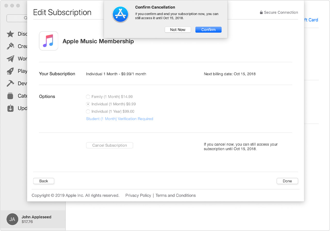This screenshot has height=231, width=330.
Task: Open Discover star icon in sidebar
Action: [x=10, y=34]
